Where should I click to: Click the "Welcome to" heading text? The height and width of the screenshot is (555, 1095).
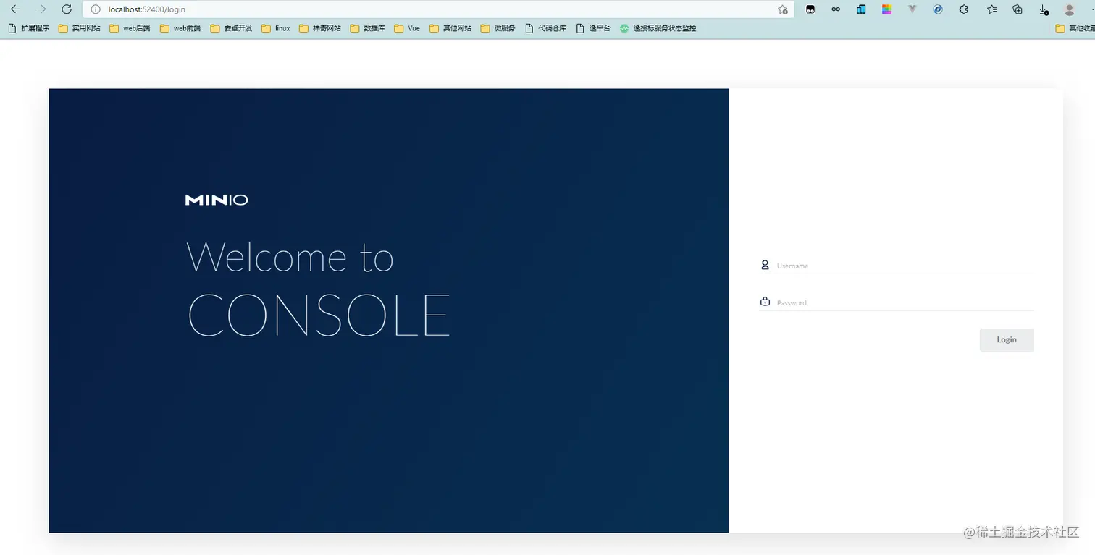290,256
